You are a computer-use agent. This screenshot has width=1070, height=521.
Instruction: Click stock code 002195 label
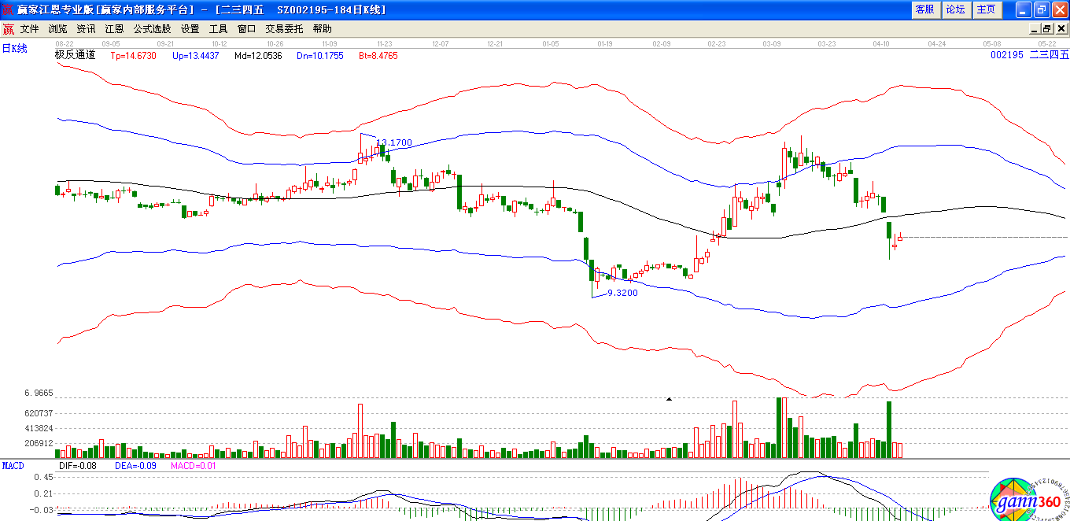point(1007,55)
